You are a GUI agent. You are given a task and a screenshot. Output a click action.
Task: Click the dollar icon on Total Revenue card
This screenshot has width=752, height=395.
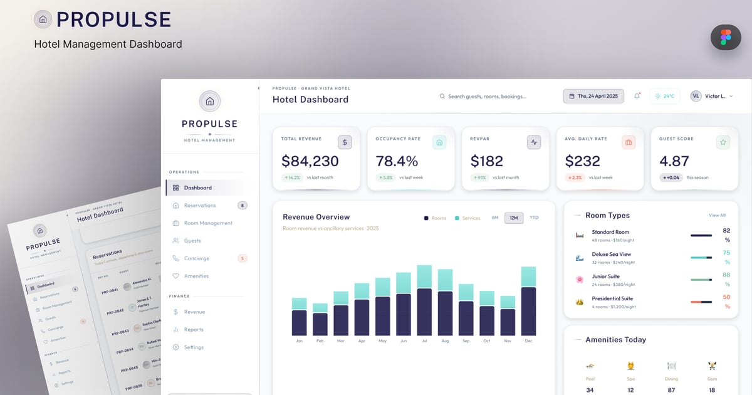pyautogui.click(x=345, y=142)
